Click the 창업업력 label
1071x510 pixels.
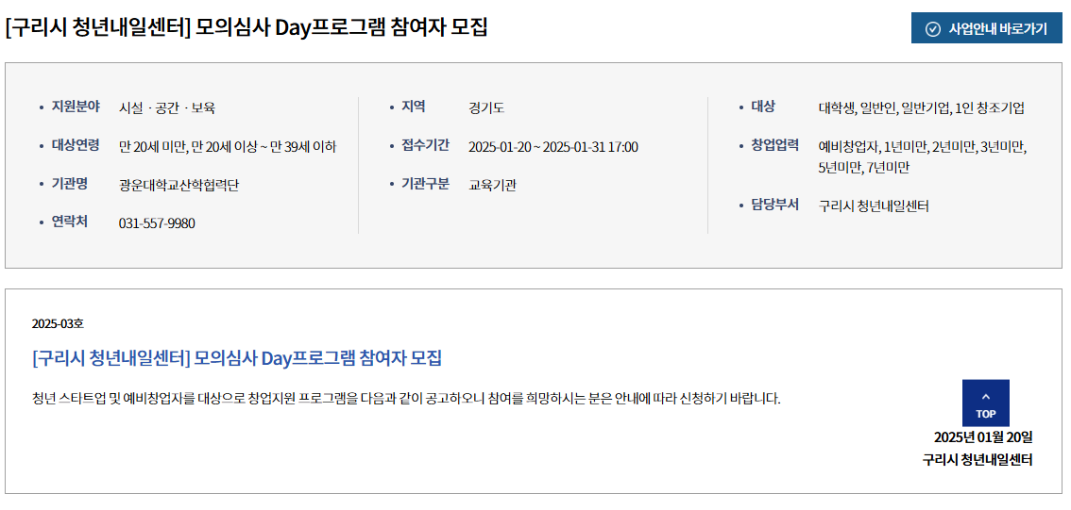[x=774, y=145]
